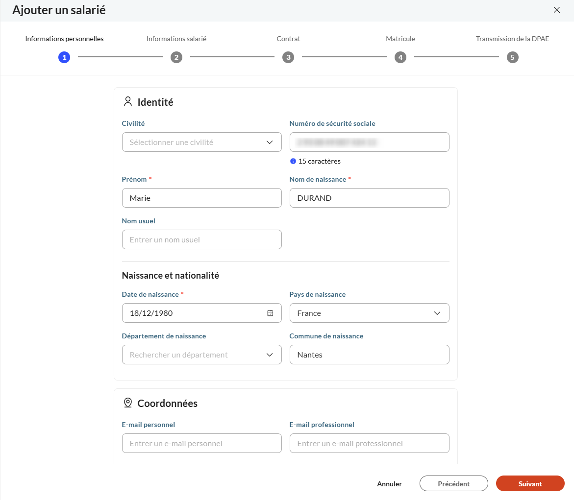Click the Numéro de sécurité sociale field
Screen dimensions: 574x500
pyautogui.click(x=369, y=142)
